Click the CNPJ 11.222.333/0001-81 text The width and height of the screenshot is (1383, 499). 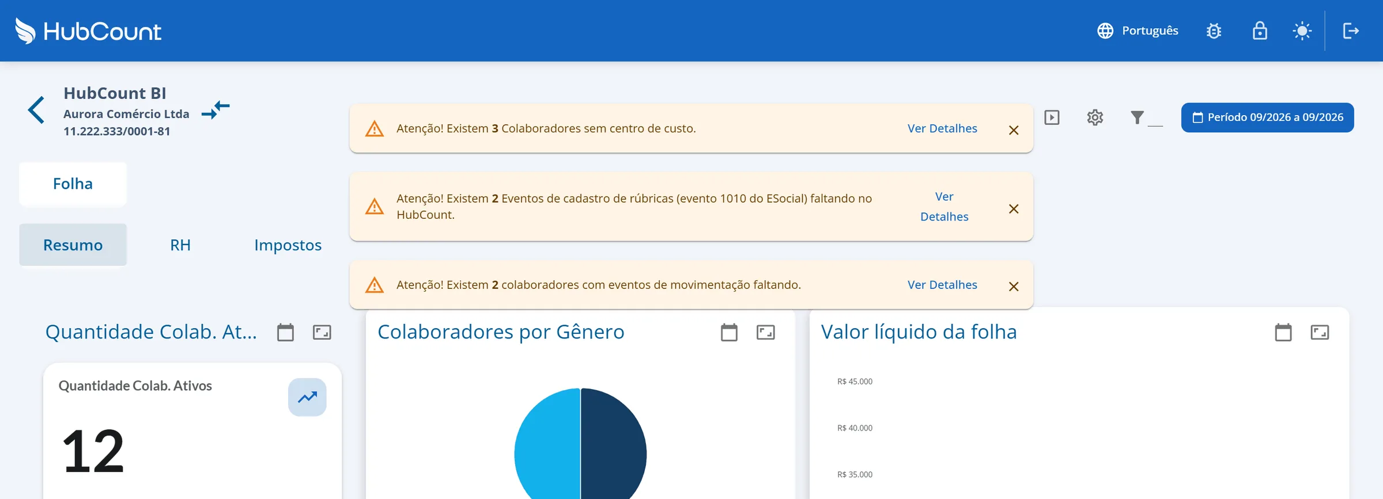[117, 131]
